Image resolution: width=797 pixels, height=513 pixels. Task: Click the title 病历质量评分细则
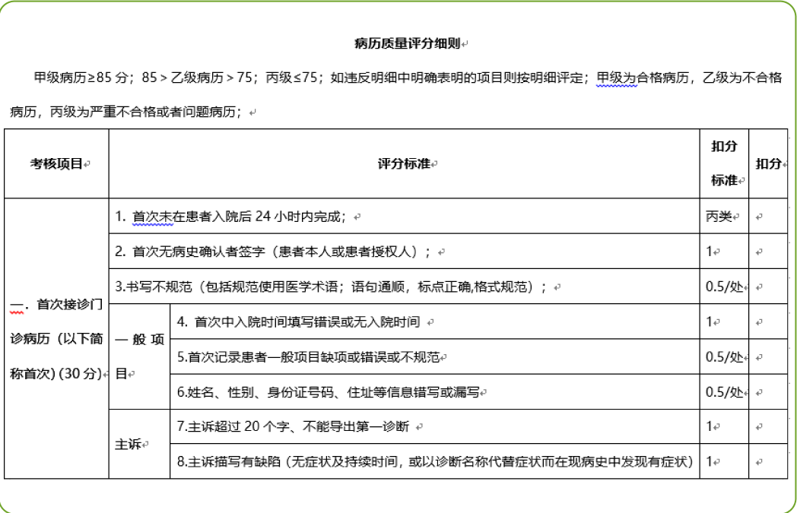pos(408,43)
